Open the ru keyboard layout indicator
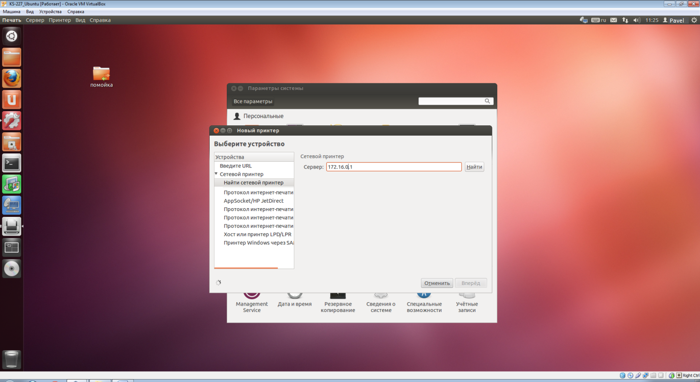 click(599, 20)
